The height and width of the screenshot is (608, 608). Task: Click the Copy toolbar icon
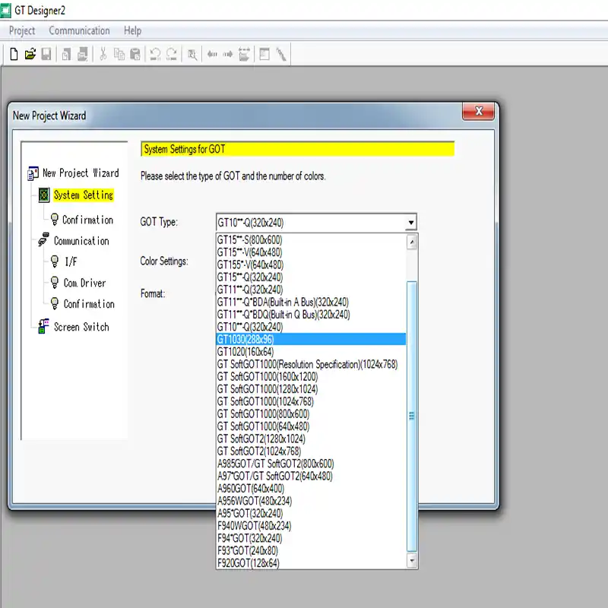pos(119,54)
